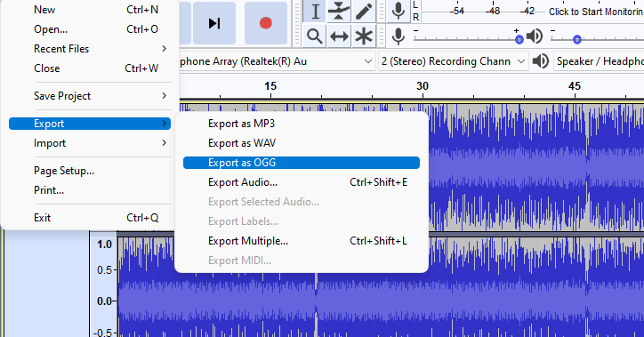Choose Print... menu entry
This screenshot has width=644, height=337.
pyautogui.click(x=90, y=190)
